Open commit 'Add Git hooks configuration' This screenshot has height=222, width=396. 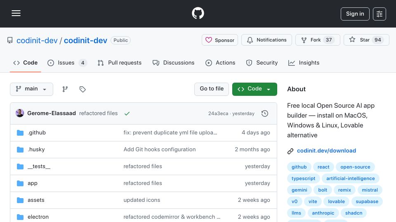click(x=160, y=150)
